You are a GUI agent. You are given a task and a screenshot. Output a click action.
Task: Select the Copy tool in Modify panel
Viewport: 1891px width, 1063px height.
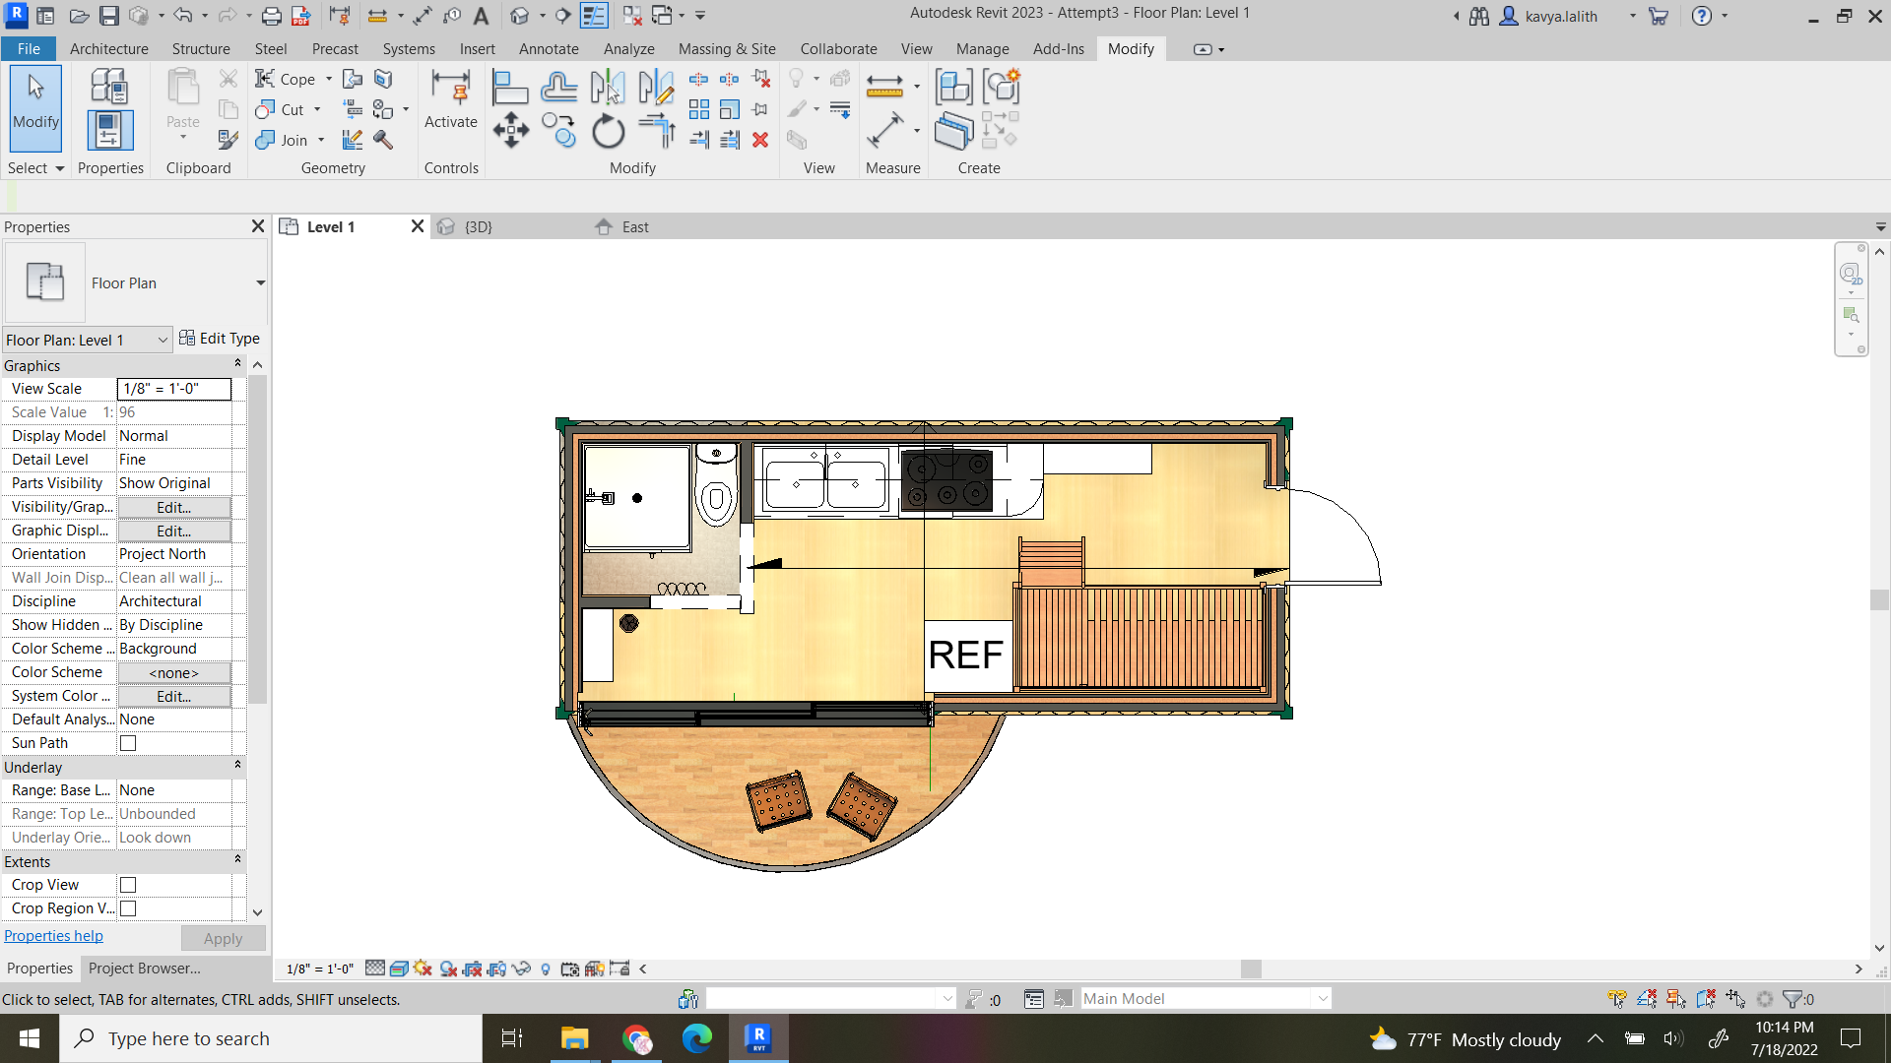point(559,130)
